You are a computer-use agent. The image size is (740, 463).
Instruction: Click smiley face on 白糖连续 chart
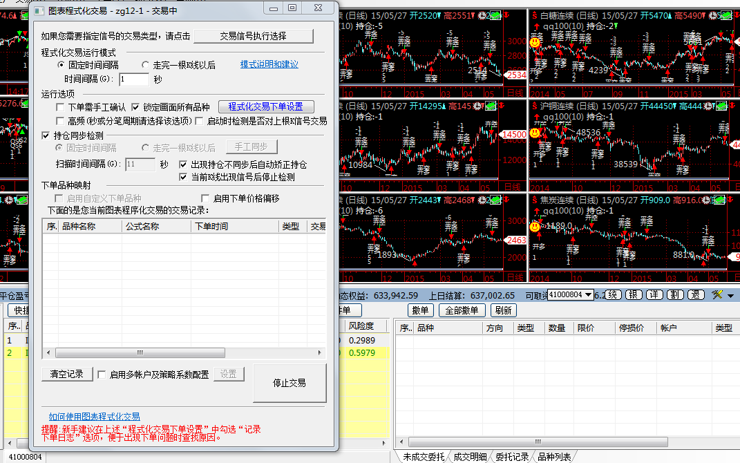pos(535,42)
